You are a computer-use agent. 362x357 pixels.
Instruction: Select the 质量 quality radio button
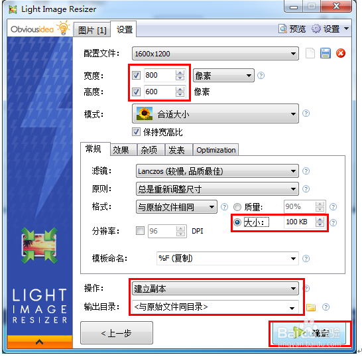237,207
